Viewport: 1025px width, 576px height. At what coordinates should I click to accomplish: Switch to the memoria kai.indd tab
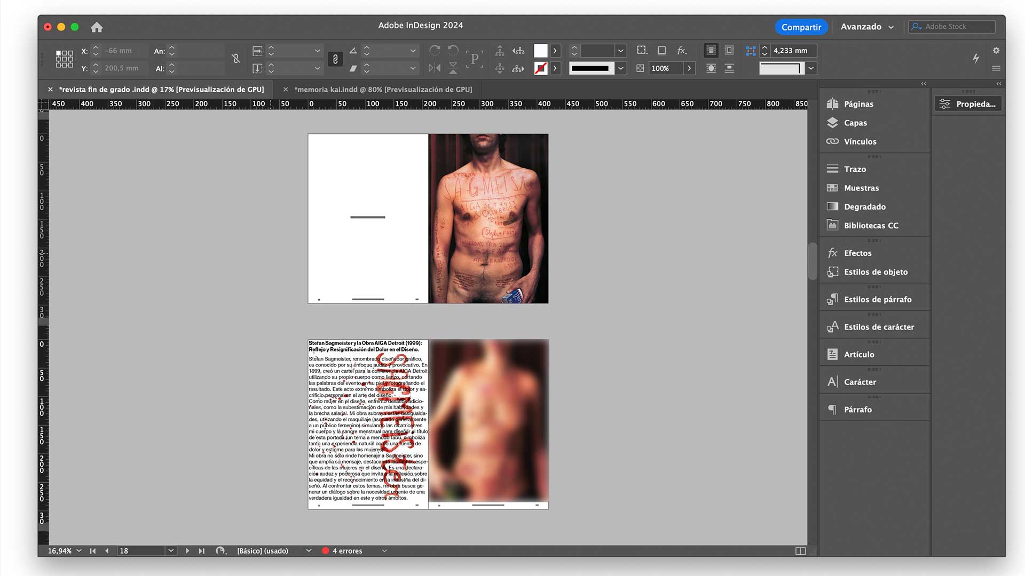[x=383, y=90]
